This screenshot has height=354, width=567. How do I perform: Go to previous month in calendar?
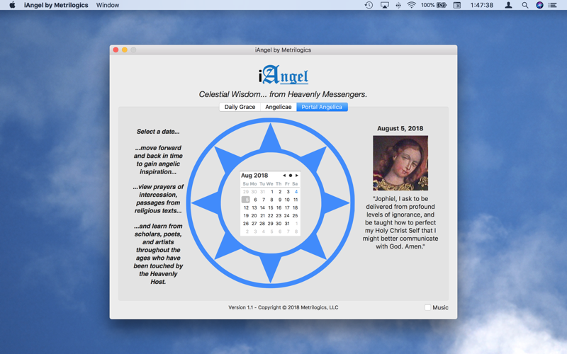pyautogui.click(x=284, y=176)
